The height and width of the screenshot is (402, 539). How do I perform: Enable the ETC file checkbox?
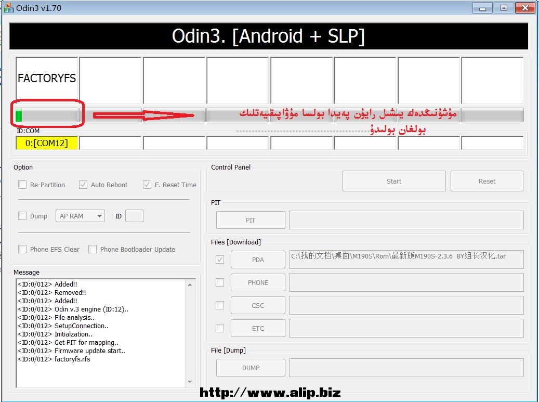(220, 328)
